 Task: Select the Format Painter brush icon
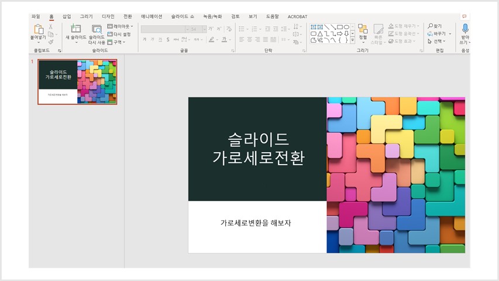[x=50, y=42]
